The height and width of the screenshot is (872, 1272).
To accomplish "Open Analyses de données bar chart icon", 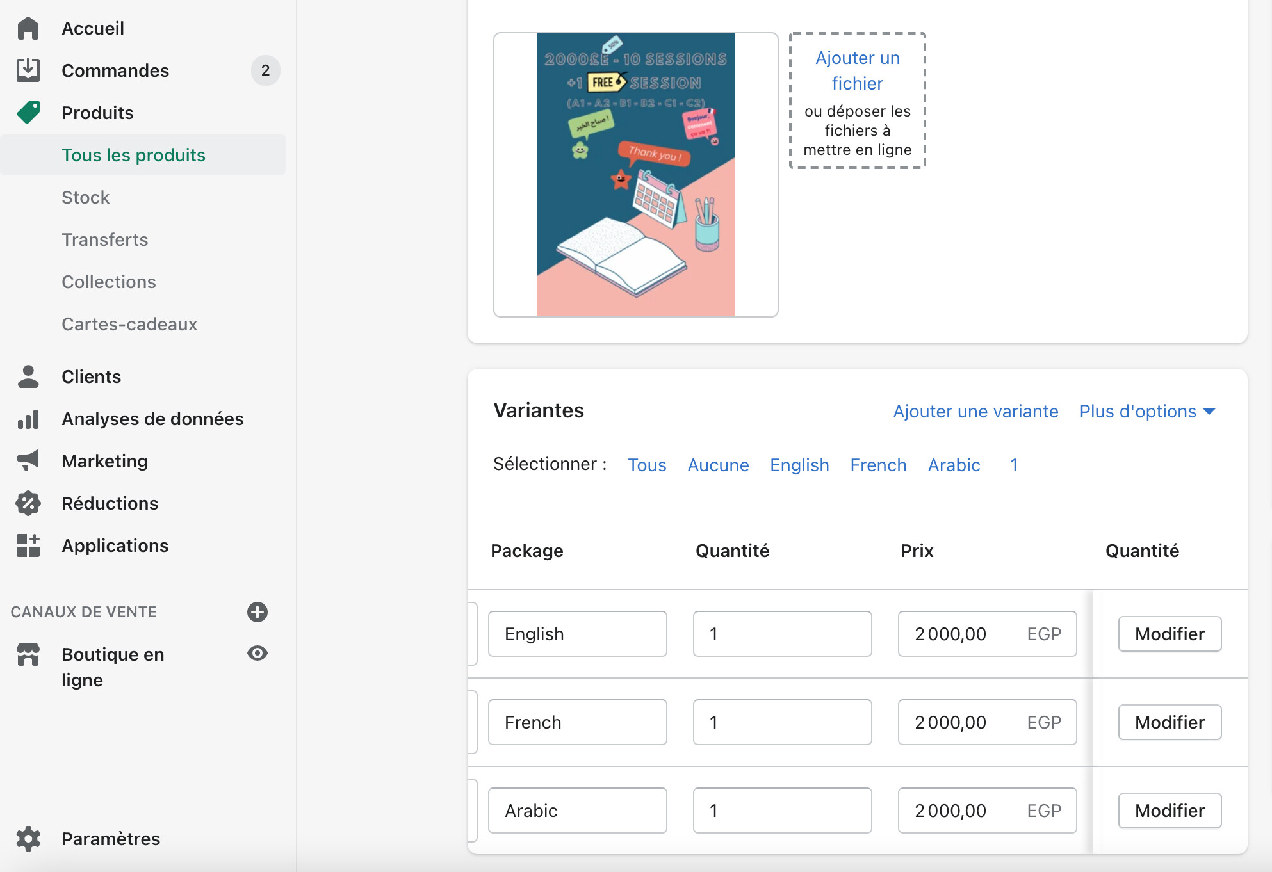I will point(28,419).
